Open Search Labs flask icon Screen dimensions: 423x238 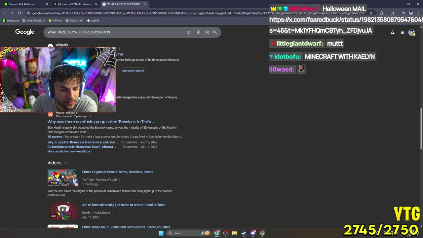[393, 32]
